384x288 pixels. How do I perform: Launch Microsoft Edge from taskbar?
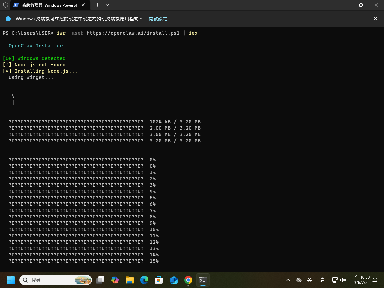coord(144,280)
